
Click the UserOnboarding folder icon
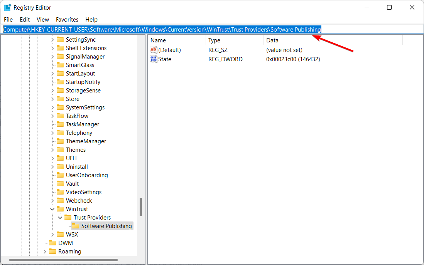coord(60,175)
